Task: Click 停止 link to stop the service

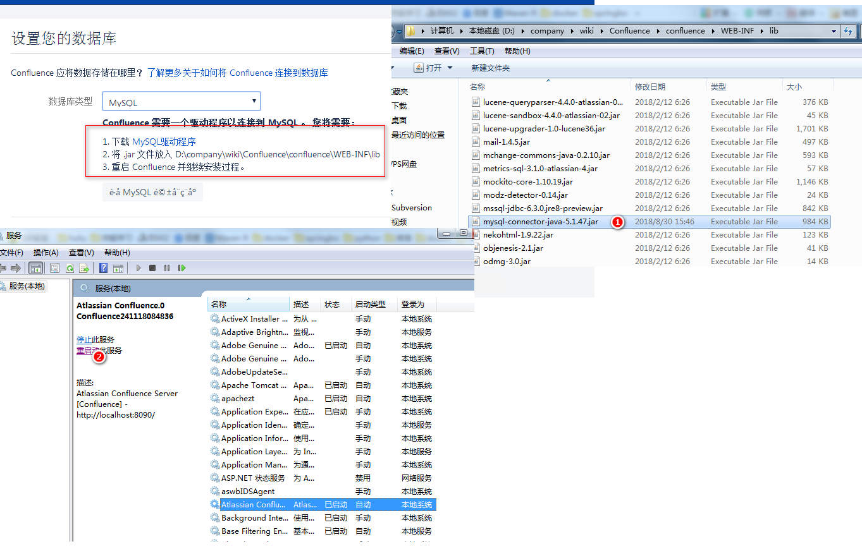Action: pos(84,340)
